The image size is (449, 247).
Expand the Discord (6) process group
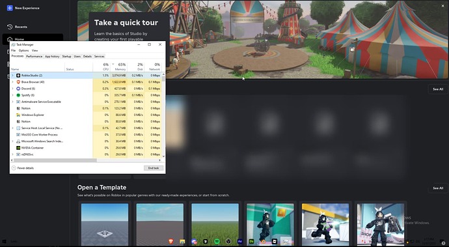pos(12,89)
